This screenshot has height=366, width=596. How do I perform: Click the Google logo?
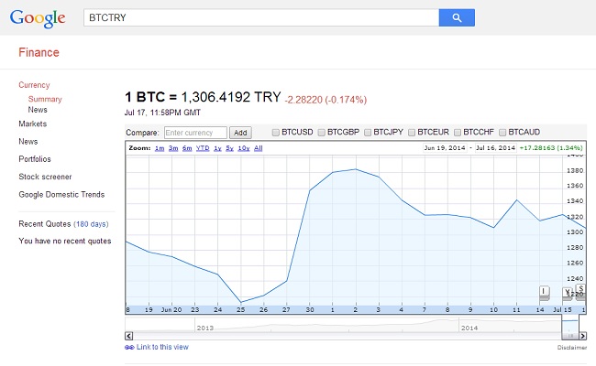pyautogui.click(x=38, y=18)
